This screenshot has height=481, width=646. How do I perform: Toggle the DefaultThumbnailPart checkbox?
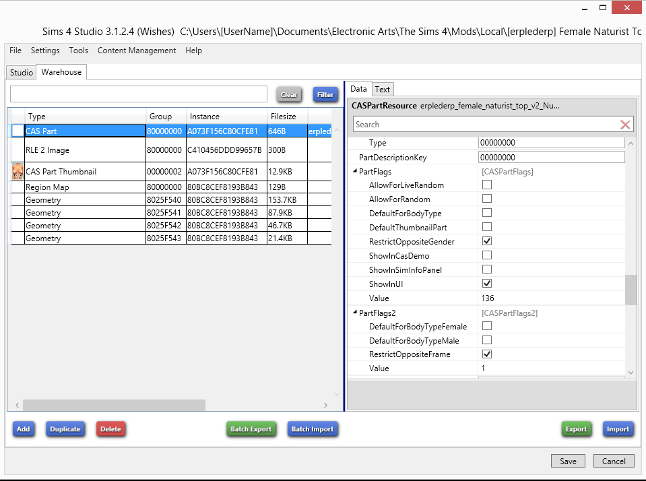point(487,227)
